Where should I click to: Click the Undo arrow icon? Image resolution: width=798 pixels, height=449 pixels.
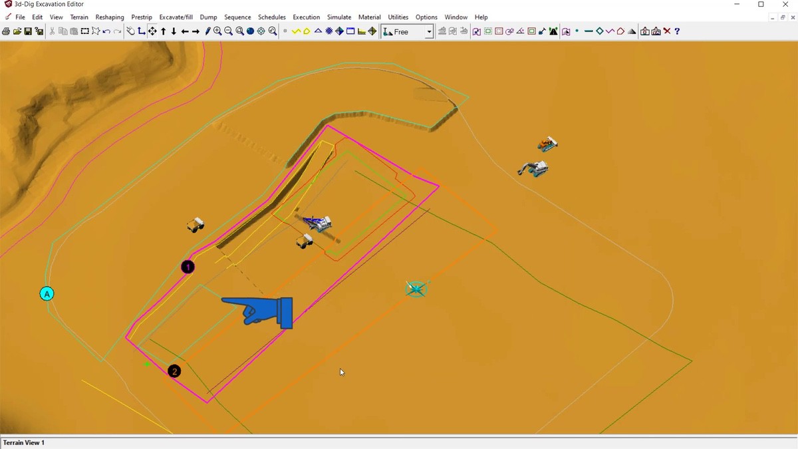coord(106,31)
